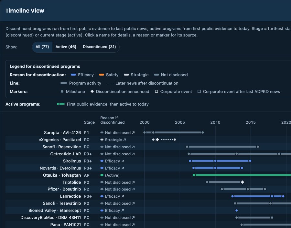This screenshot has height=228, width=291.
Task: Click Bosutinib last milestone dot
Action: (x=265, y=189)
